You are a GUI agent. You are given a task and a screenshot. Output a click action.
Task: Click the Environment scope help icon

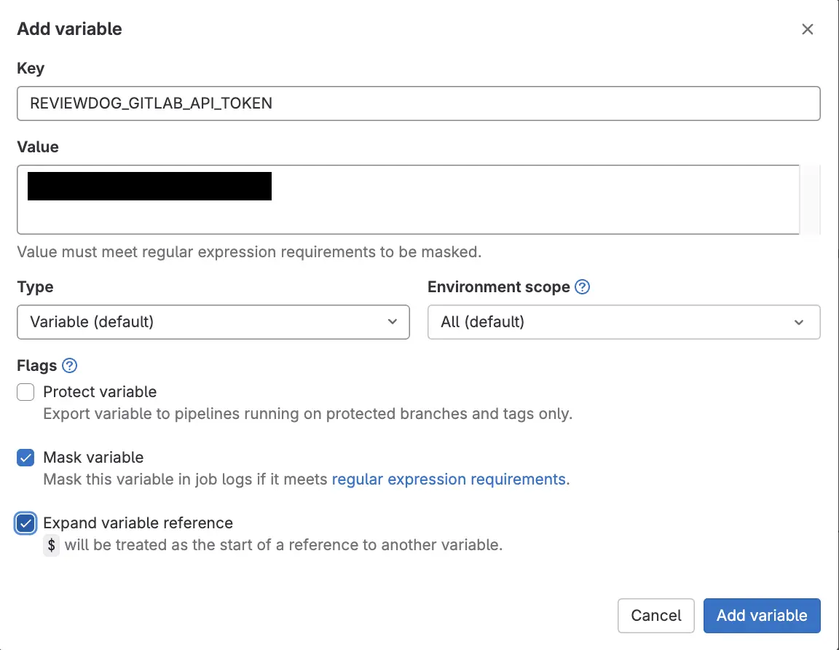[582, 286]
